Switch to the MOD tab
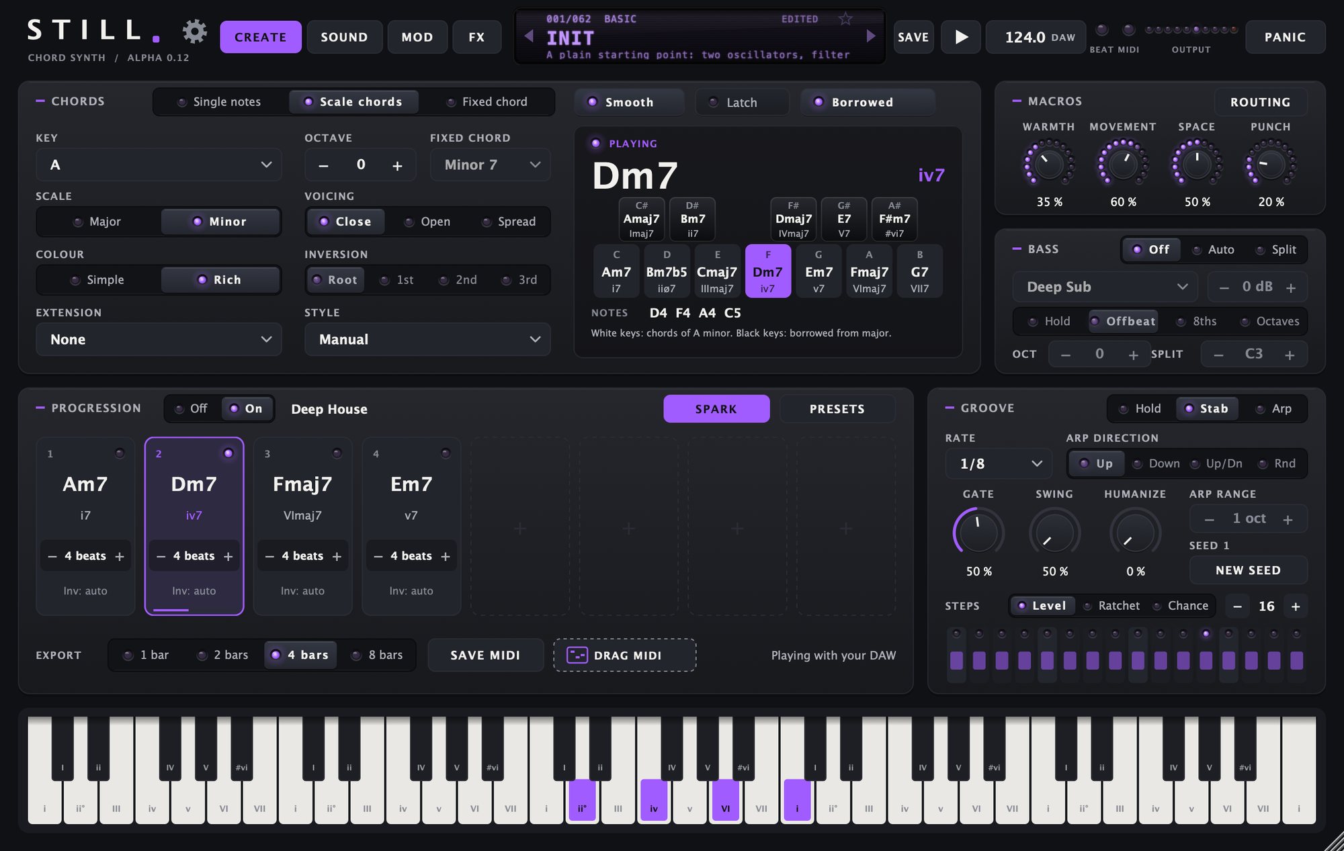 (x=417, y=37)
